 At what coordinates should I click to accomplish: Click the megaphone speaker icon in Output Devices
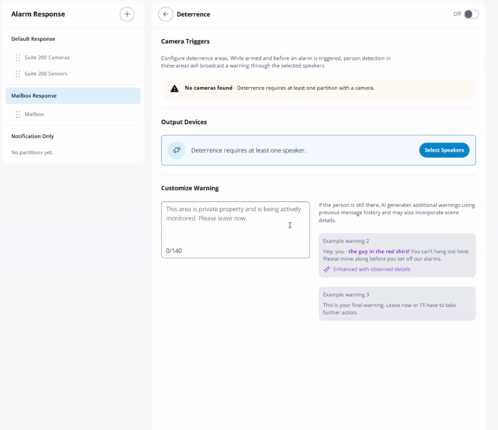coord(177,150)
